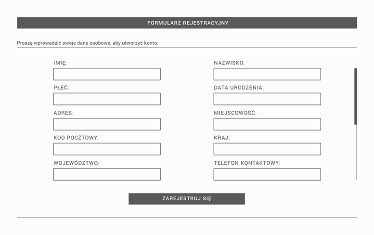Click the form's vertical scrollbar thumb
The width and height of the screenshot is (374, 235).
[x=356, y=96]
